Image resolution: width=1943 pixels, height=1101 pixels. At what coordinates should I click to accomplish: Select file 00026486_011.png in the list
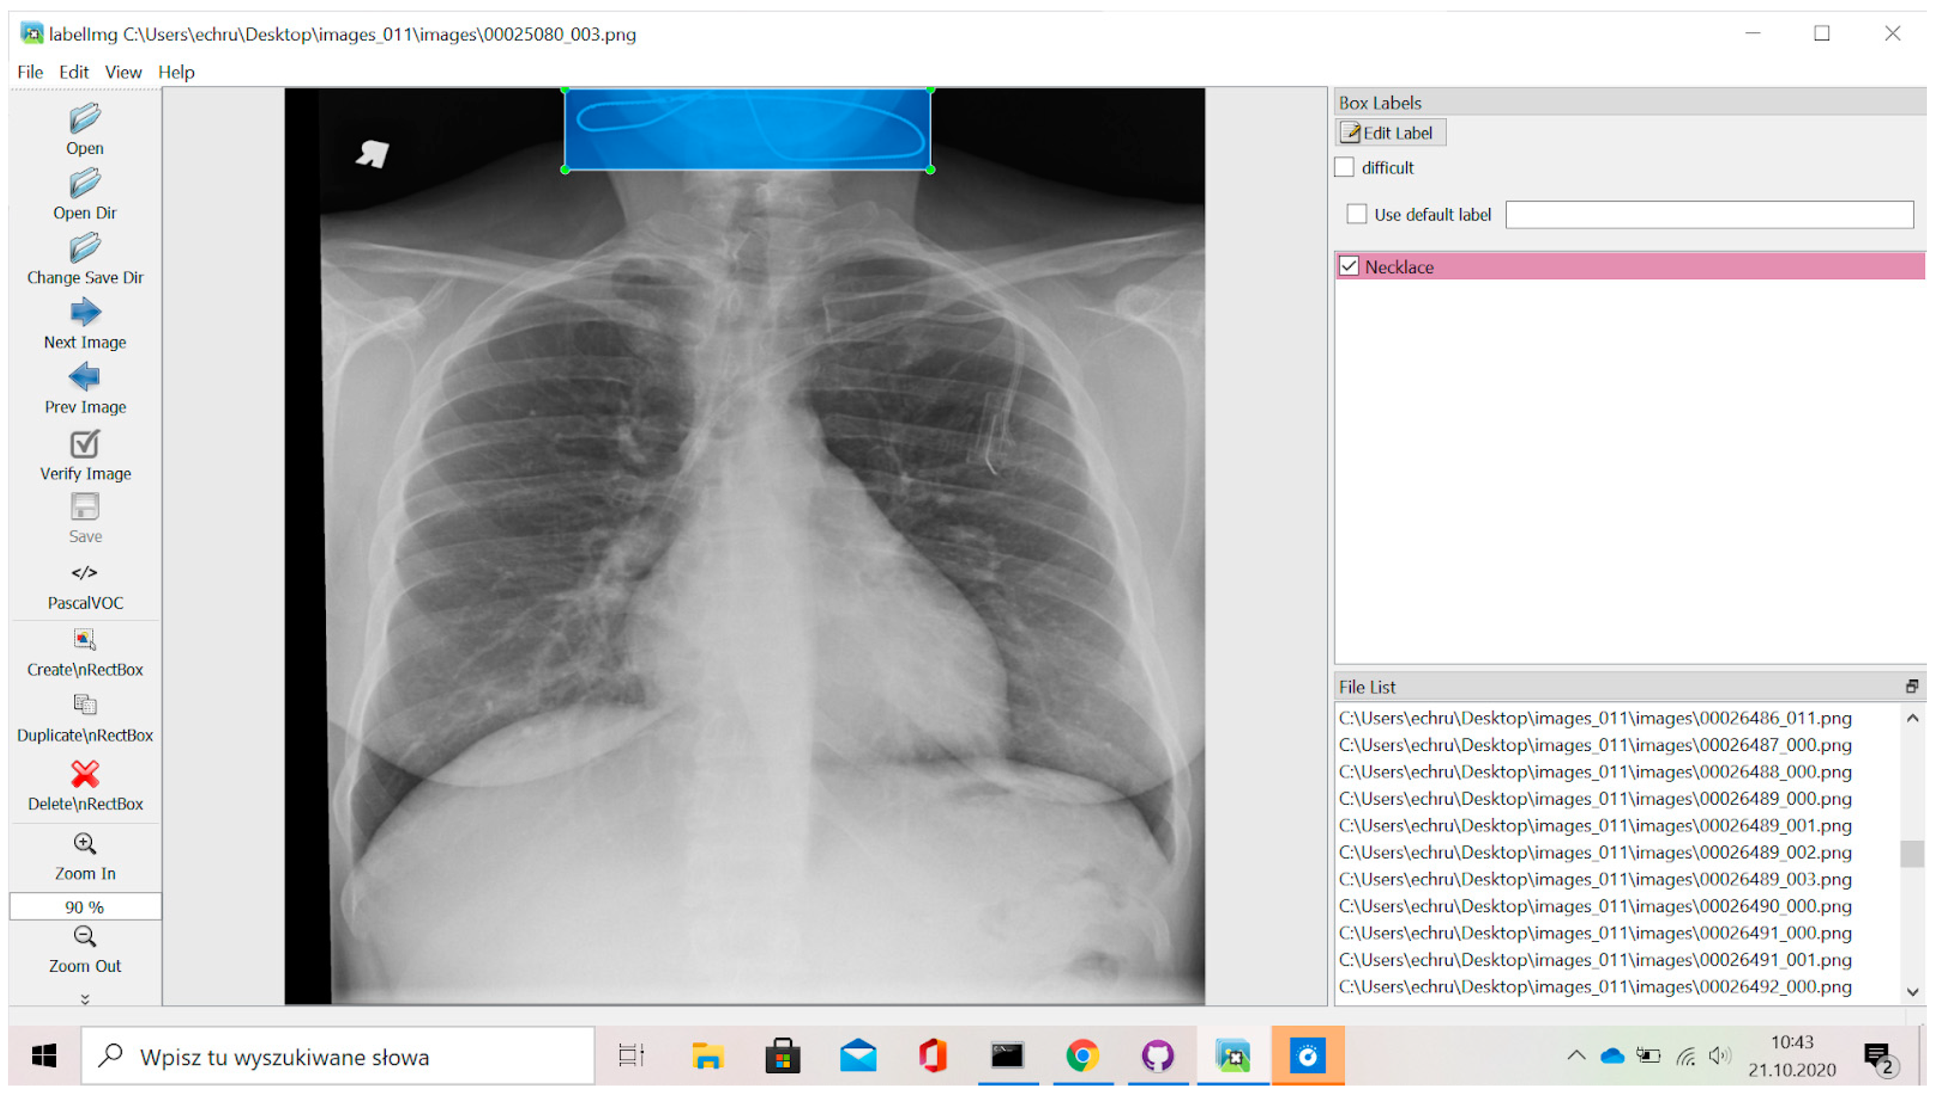pos(1595,718)
